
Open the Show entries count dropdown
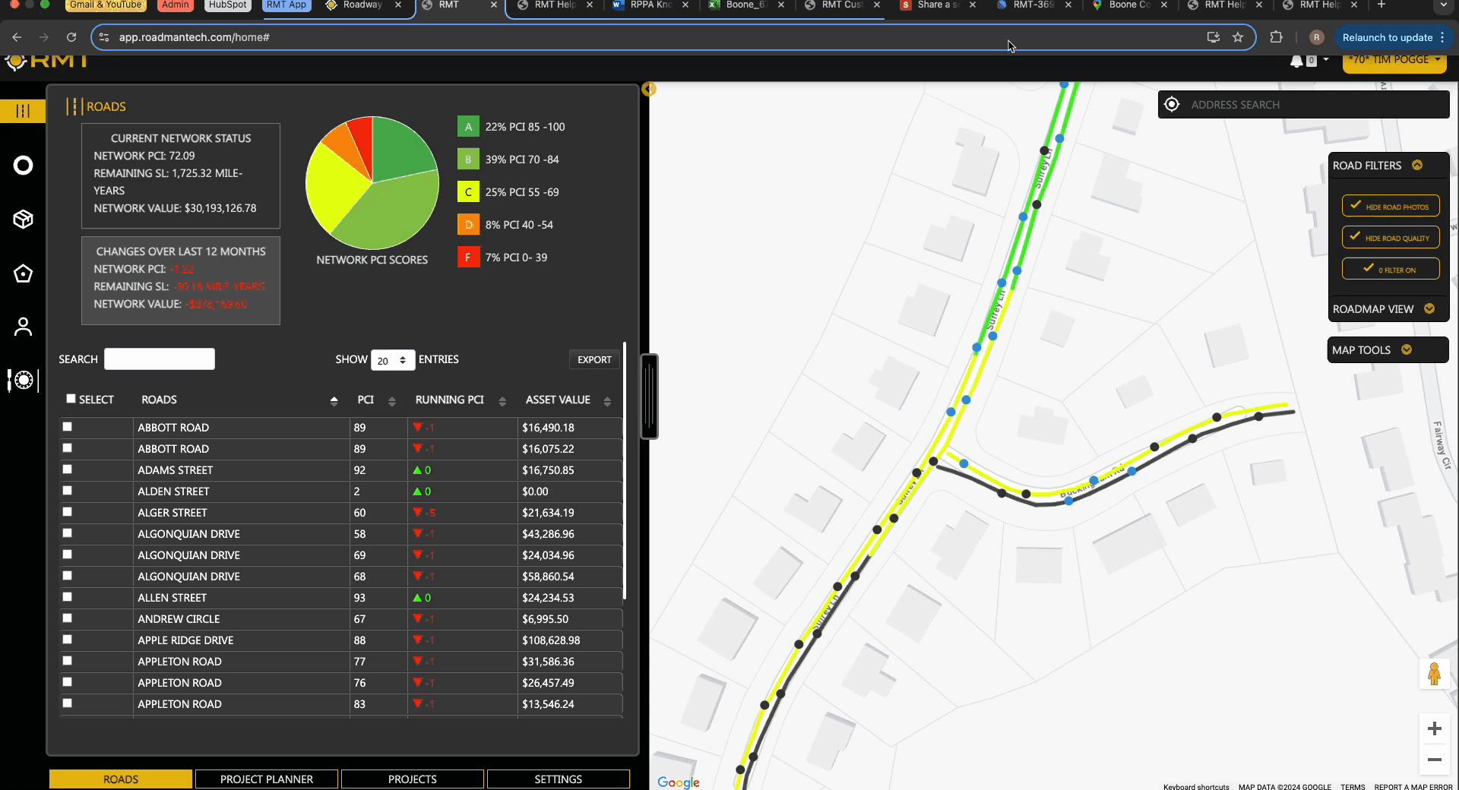pyautogui.click(x=392, y=360)
